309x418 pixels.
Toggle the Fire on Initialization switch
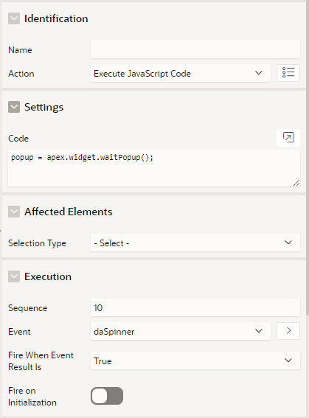(x=107, y=396)
